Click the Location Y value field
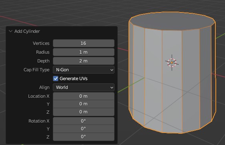The height and width of the screenshot is (145, 225). coord(84,104)
